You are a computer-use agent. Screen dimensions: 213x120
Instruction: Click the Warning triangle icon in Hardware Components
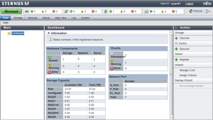pos(49,65)
